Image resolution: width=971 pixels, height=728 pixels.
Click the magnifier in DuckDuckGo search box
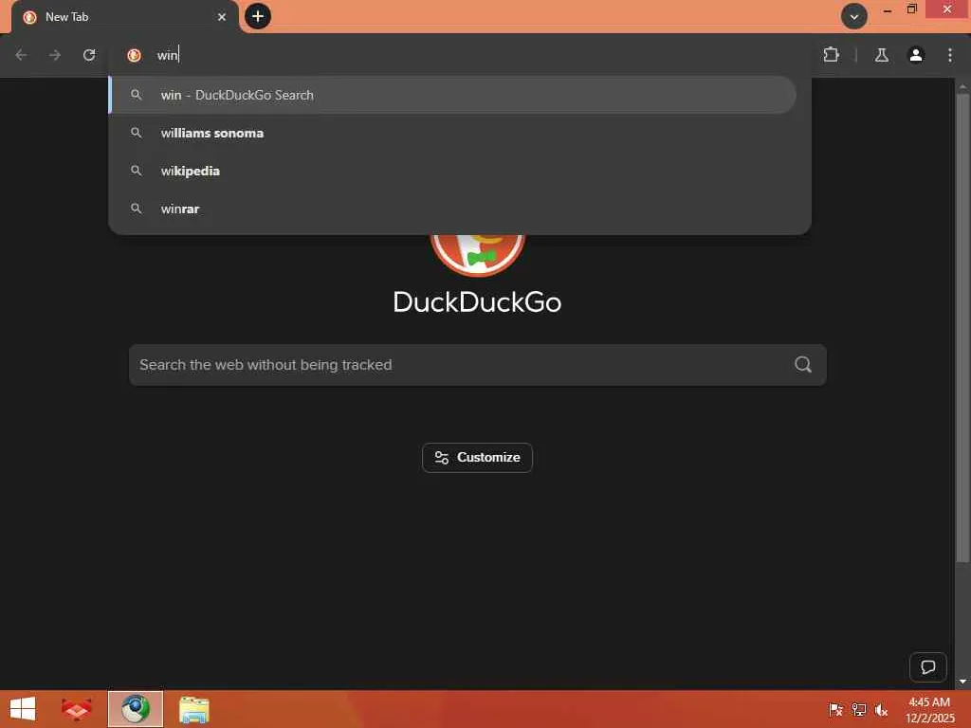pyautogui.click(x=802, y=365)
